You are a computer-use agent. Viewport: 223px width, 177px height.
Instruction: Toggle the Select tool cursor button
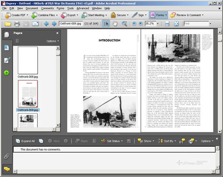pyautogui.click(x=106, y=24)
